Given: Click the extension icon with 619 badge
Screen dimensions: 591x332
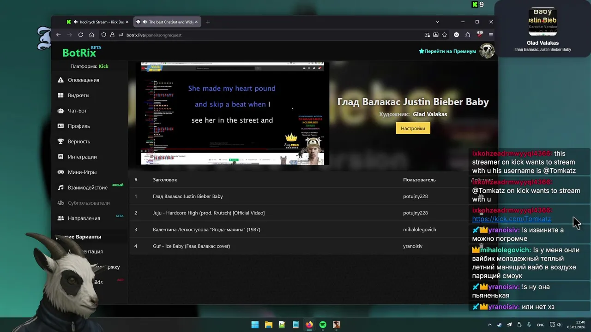Looking at the screenshot, I should point(479,35).
